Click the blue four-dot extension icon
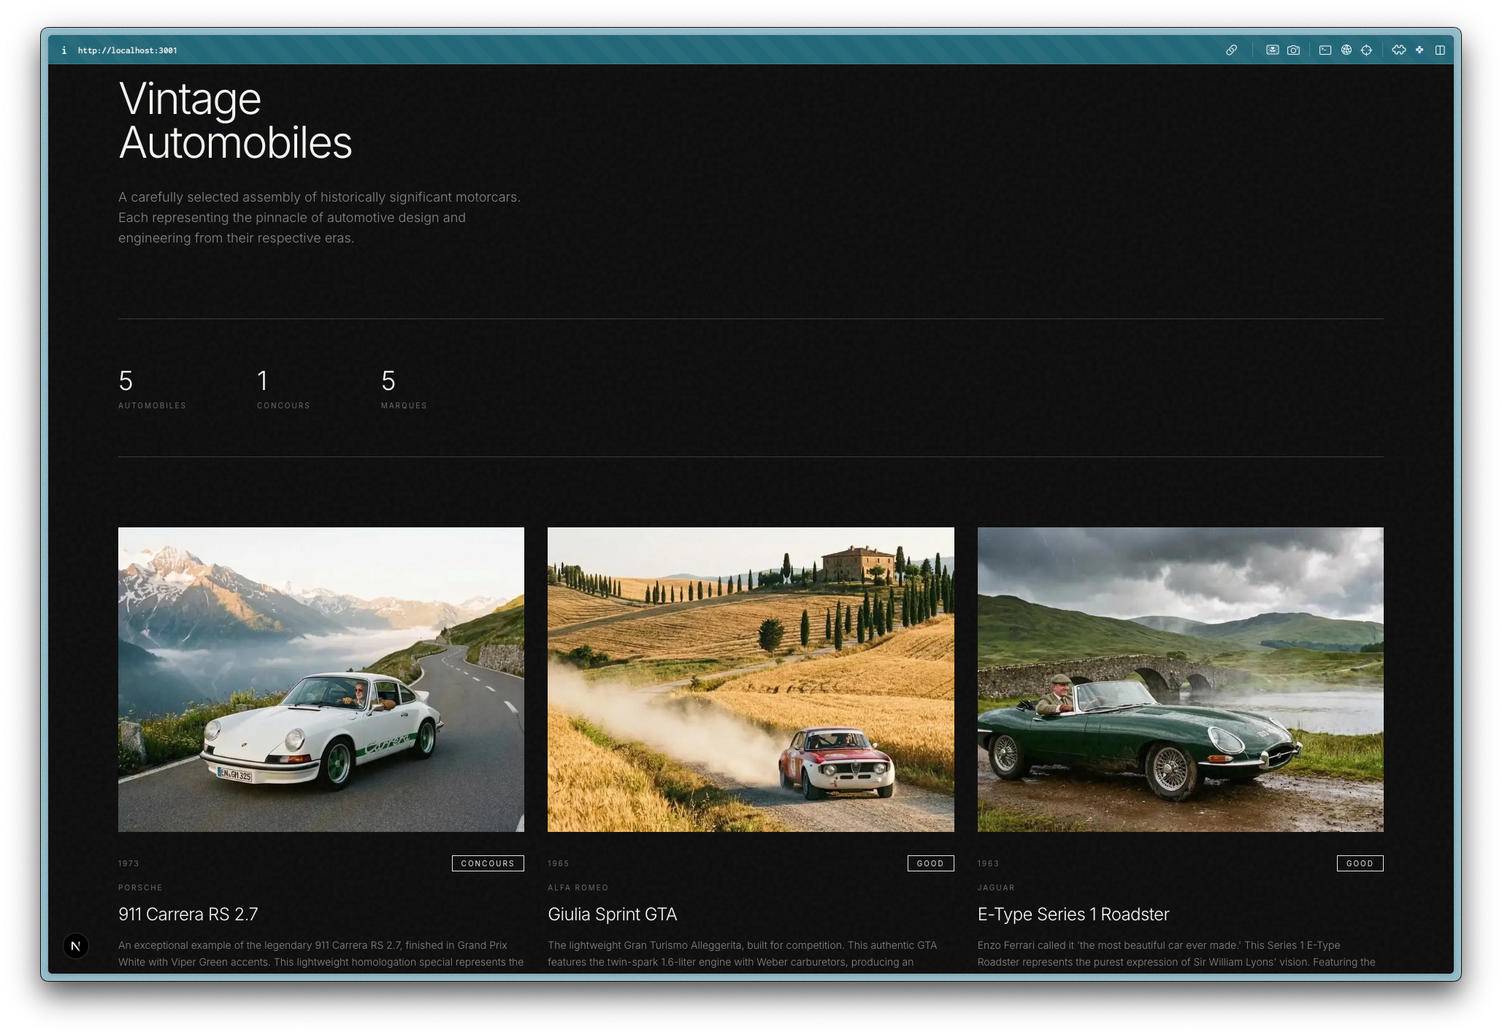Screen dimensions: 1502x1035 point(1419,50)
